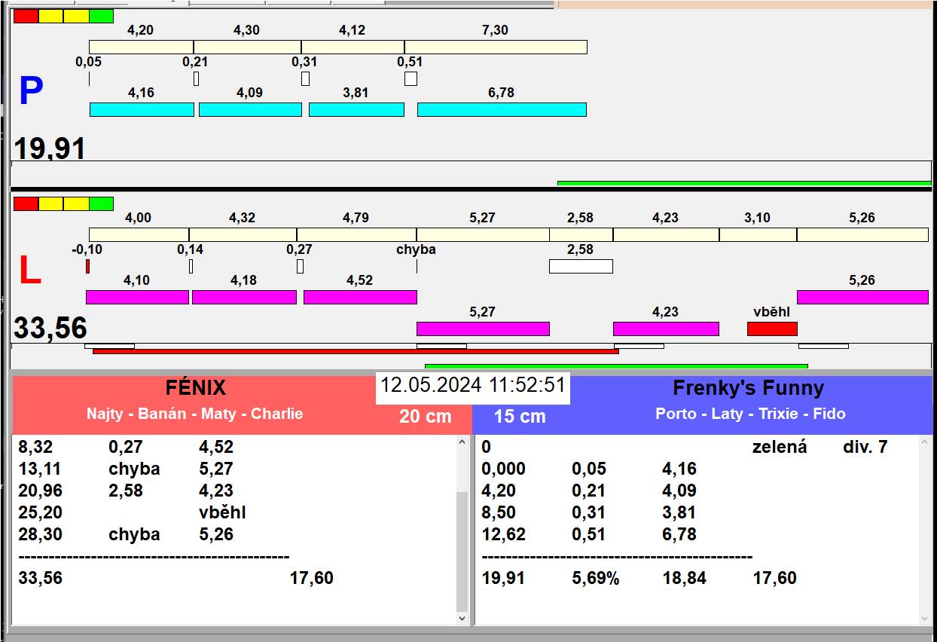Click the green start light in lane P

101,16
